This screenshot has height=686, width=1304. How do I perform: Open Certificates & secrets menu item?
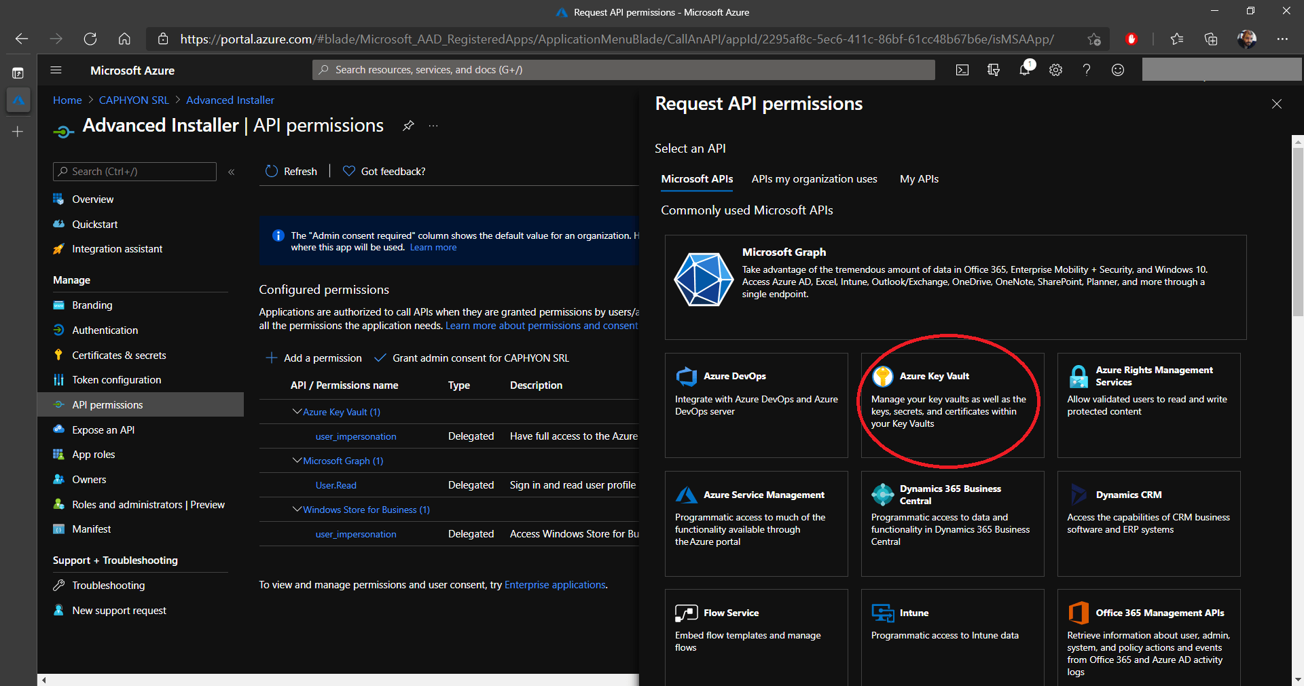click(x=119, y=356)
